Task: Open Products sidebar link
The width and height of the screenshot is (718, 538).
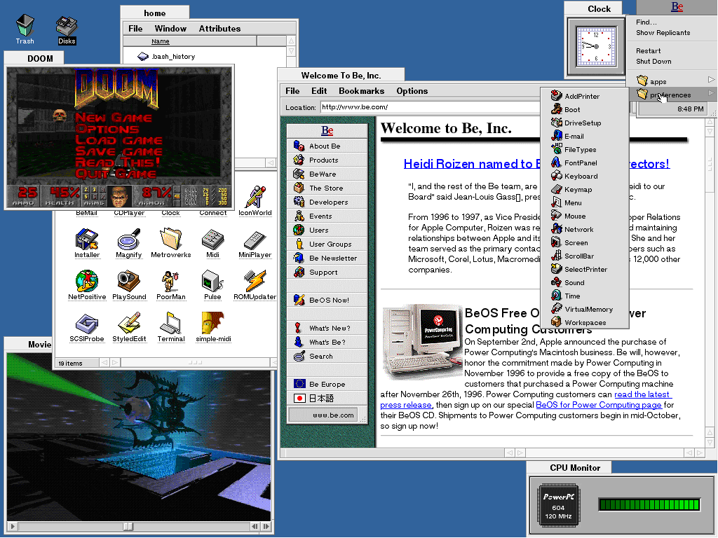Action: [x=327, y=160]
